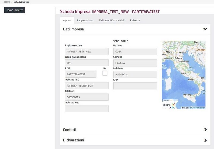
Task: Expand the Contatti section
Action: tap(205, 130)
